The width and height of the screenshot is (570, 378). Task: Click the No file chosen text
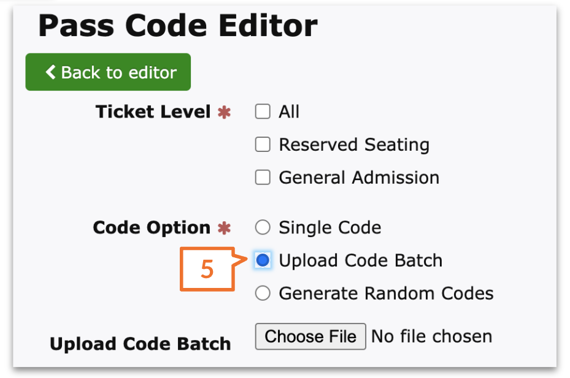(x=429, y=336)
